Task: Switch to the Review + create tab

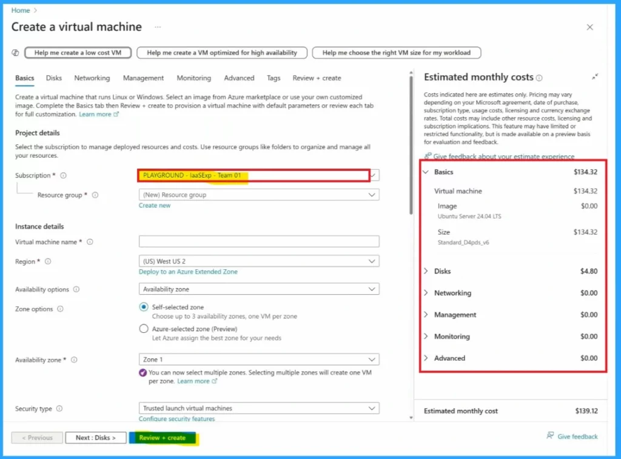Action: (x=317, y=78)
